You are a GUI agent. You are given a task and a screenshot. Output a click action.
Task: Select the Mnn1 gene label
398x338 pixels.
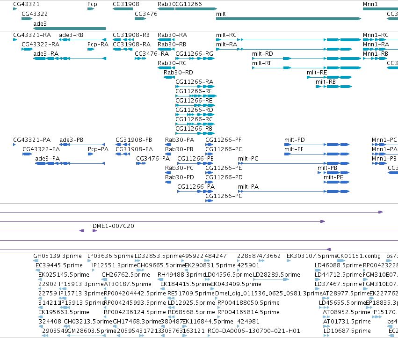[x=370, y=4]
